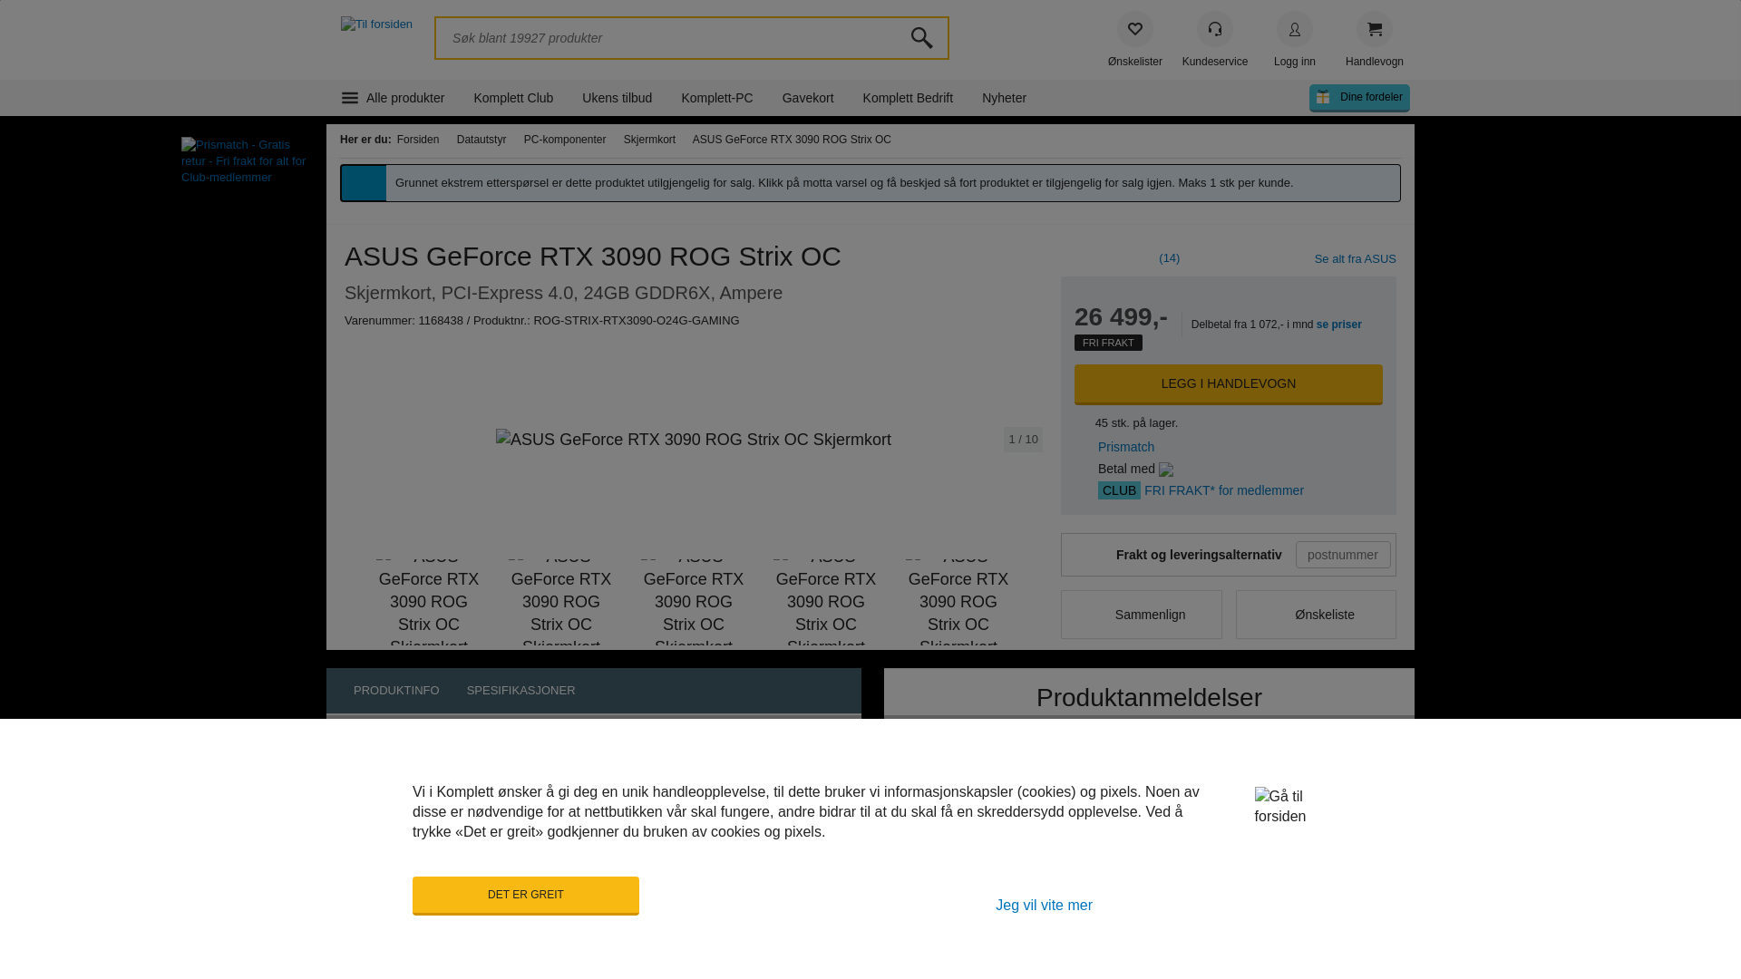
Task: Switch to the SPESIFIKASJONER tab
Action: click(520, 691)
